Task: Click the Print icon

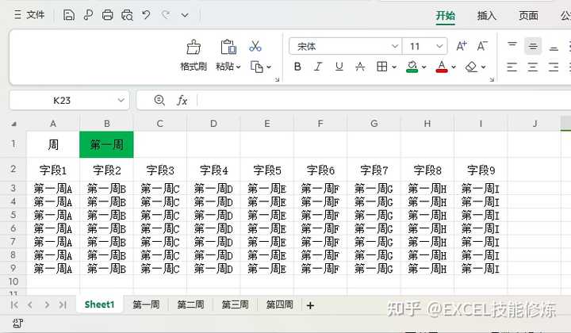Action: (107, 15)
